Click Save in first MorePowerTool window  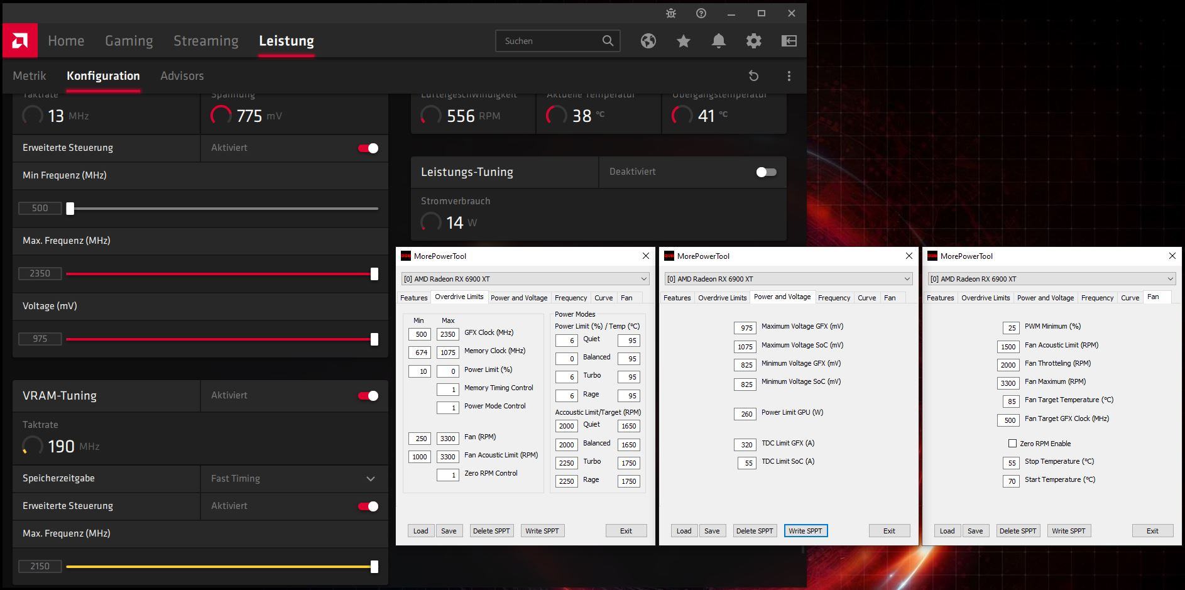click(449, 531)
